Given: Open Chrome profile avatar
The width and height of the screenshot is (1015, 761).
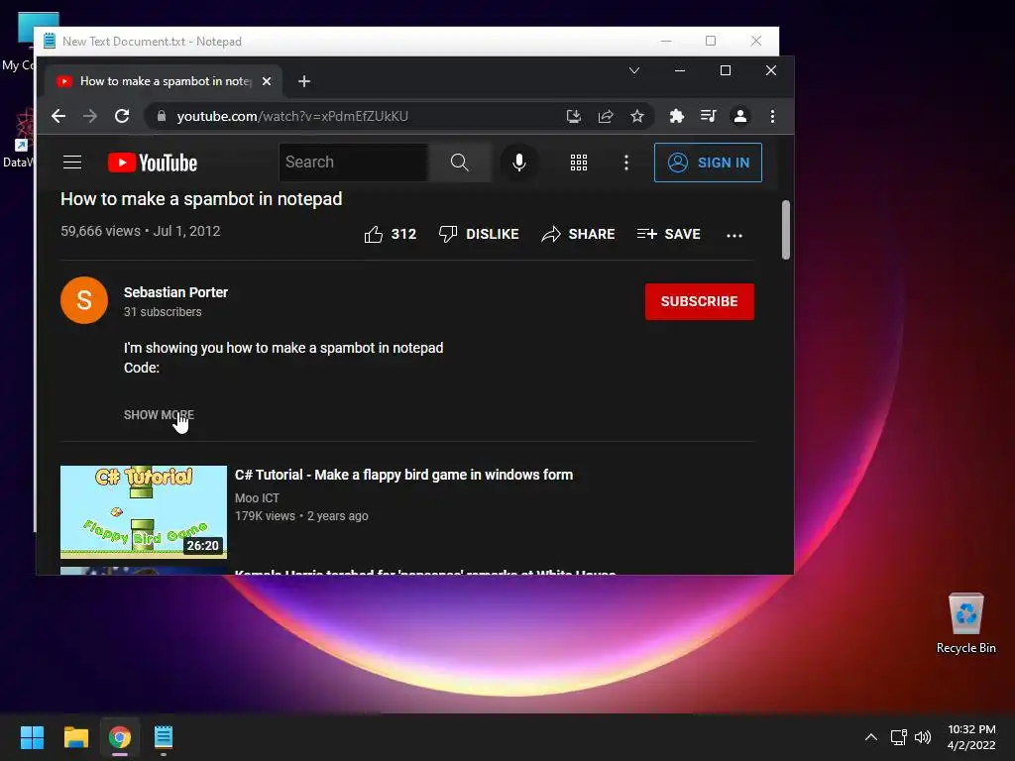Looking at the screenshot, I should pyautogui.click(x=739, y=116).
